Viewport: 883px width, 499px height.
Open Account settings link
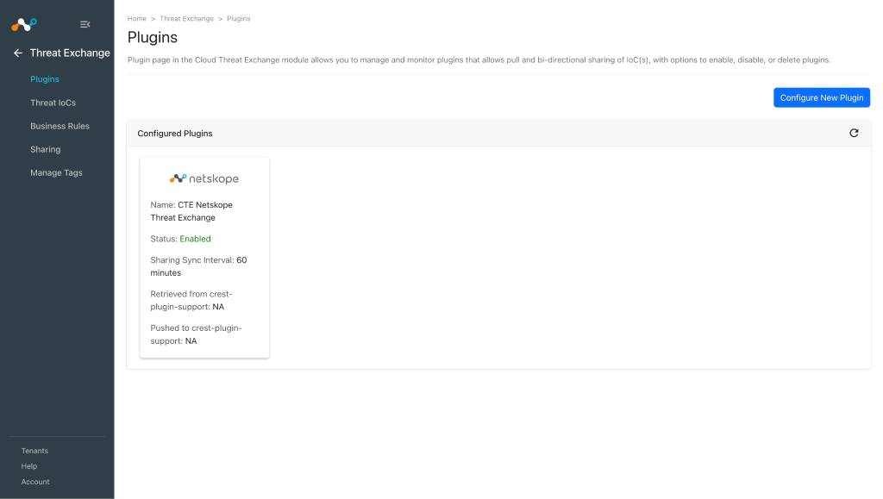(x=34, y=482)
